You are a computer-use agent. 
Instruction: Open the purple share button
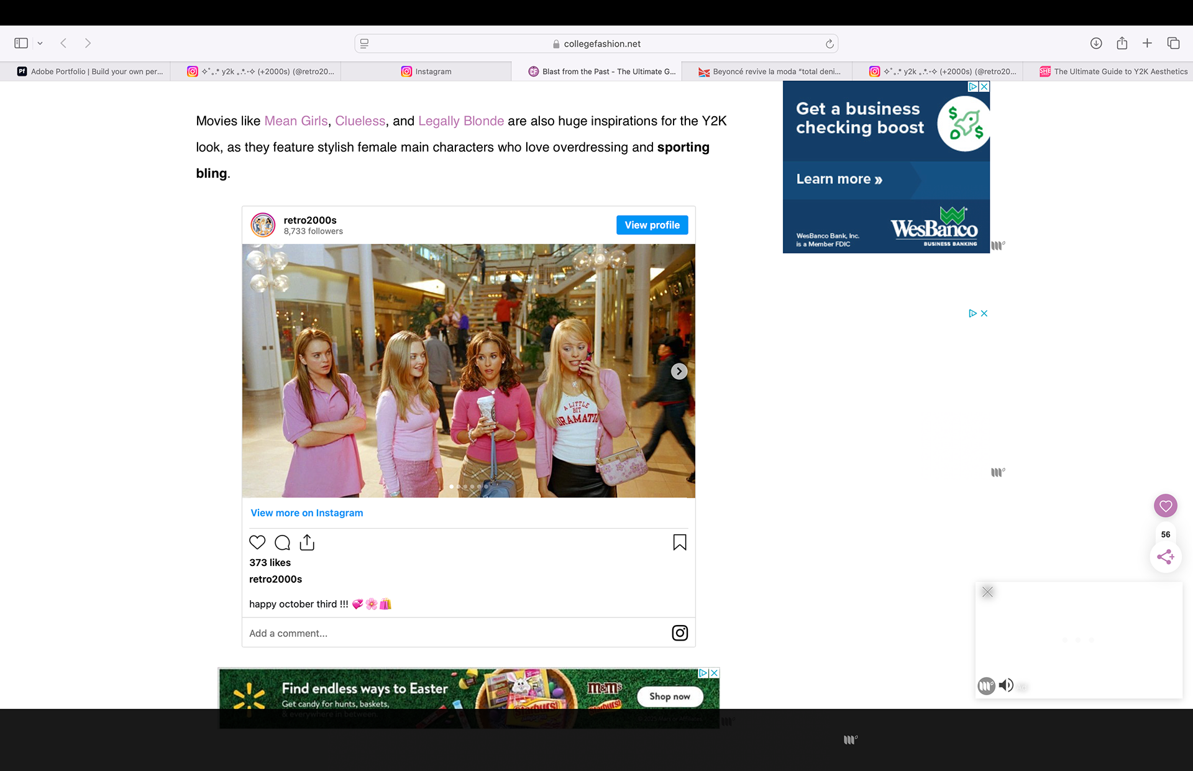(1166, 556)
